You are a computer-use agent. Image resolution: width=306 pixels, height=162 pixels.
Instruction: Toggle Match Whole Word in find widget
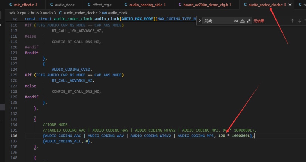(242, 21)
